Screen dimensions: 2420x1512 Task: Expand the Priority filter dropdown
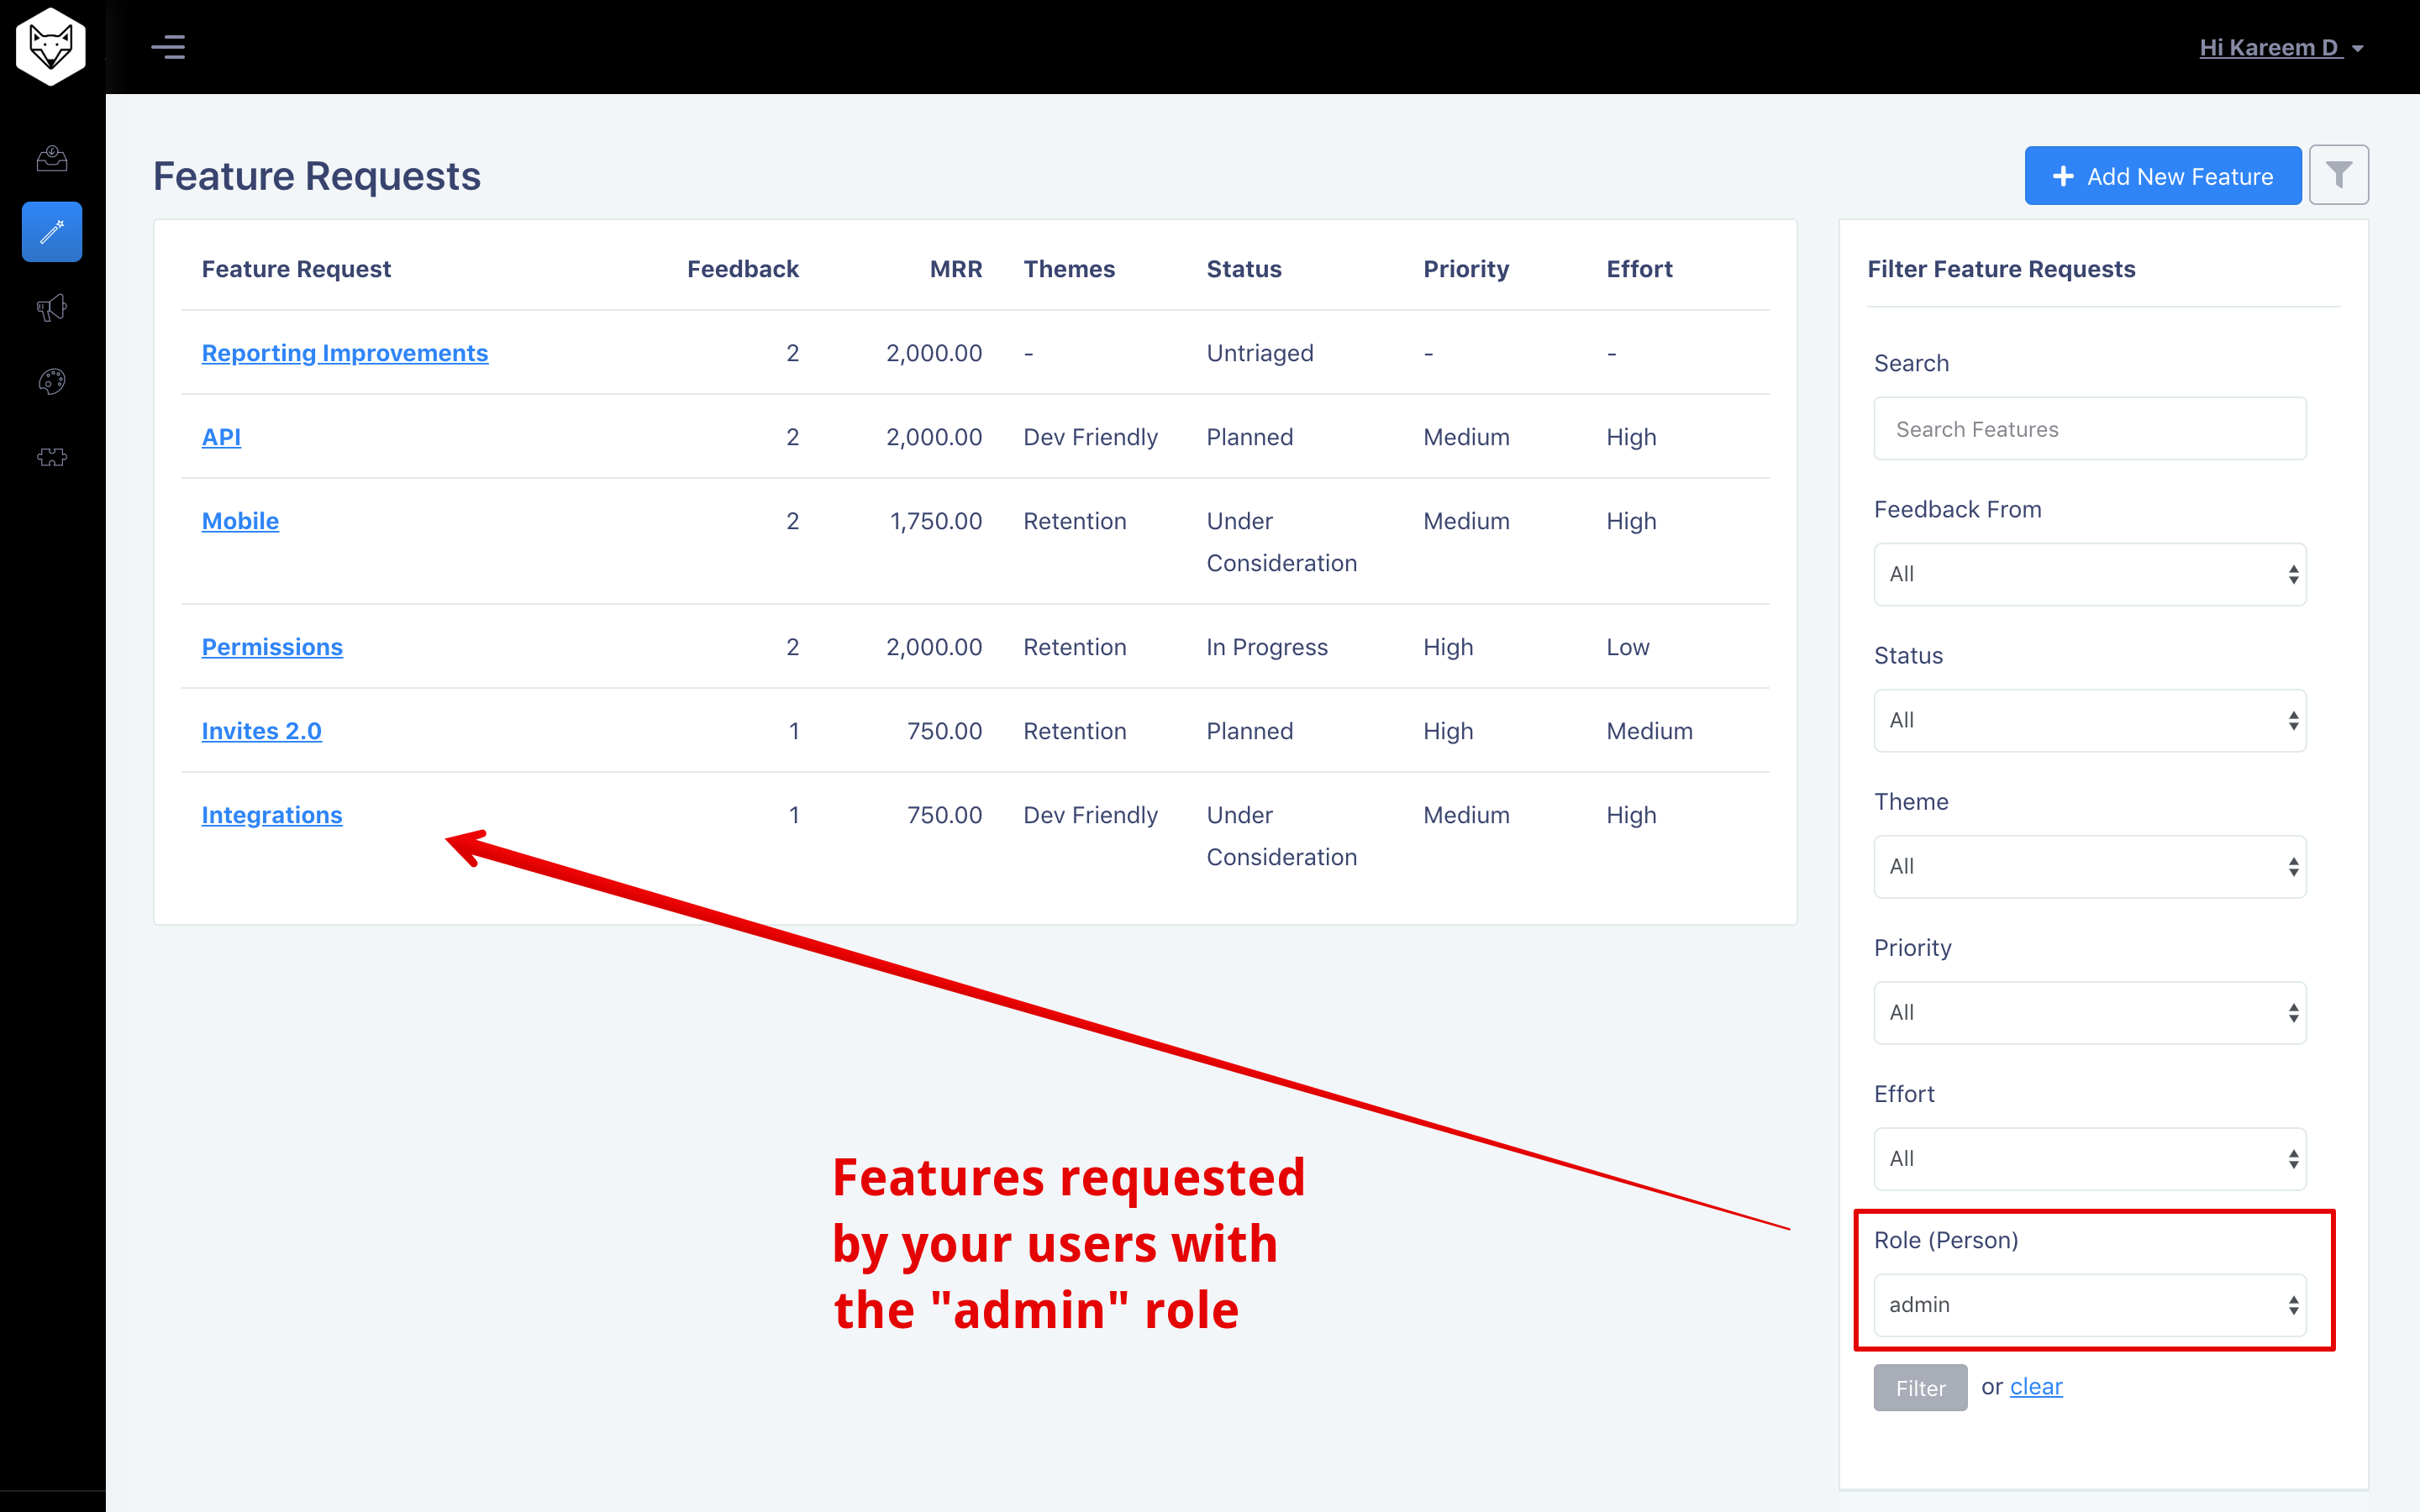pyautogui.click(x=2090, y=1012)
